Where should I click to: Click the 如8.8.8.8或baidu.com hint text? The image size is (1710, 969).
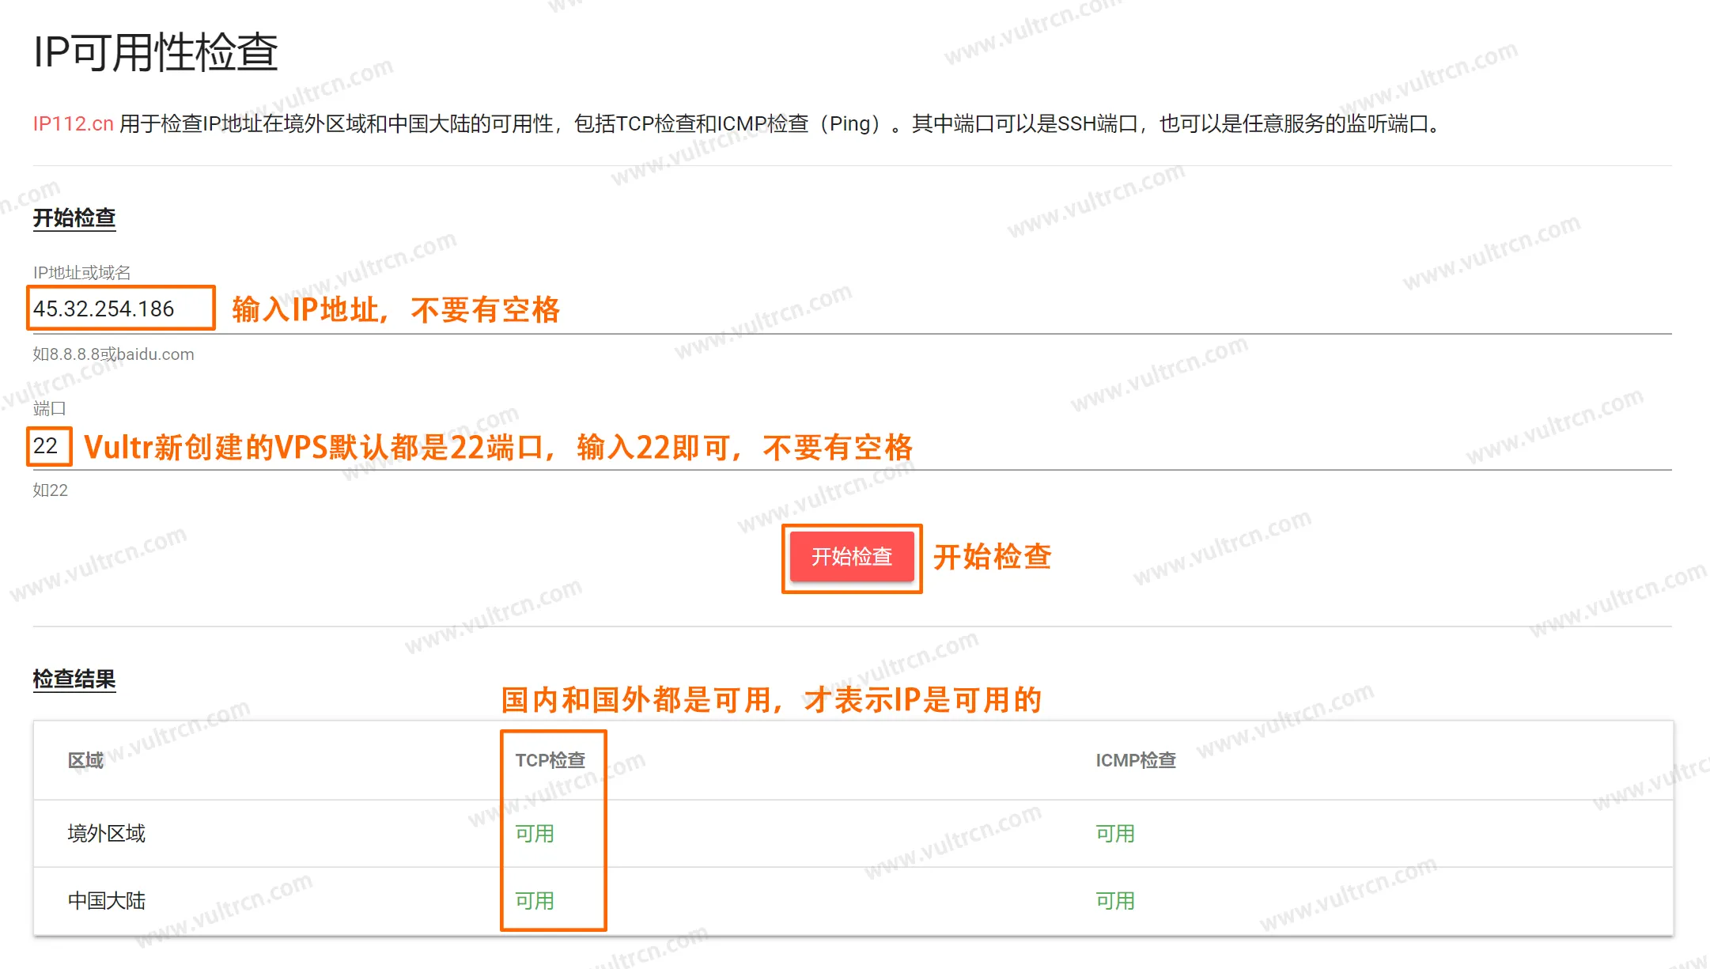point(113,354)
